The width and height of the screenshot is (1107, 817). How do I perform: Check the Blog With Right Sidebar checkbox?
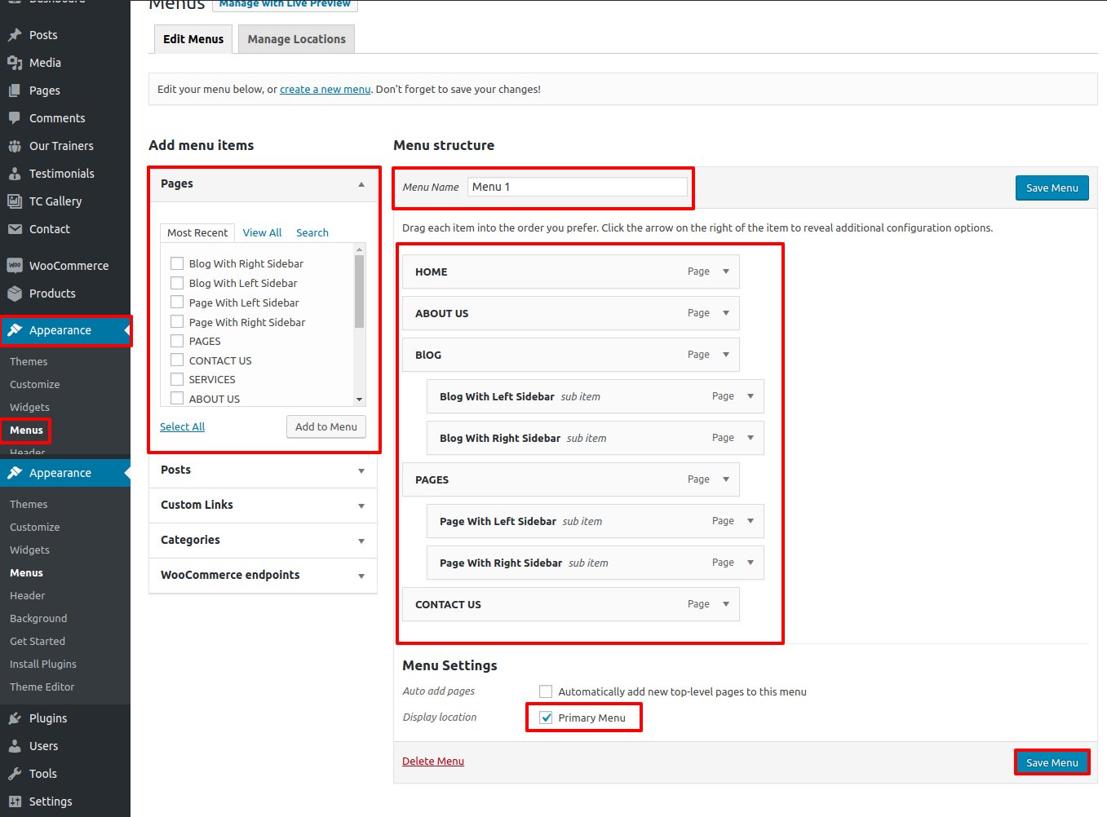point(177,263)
